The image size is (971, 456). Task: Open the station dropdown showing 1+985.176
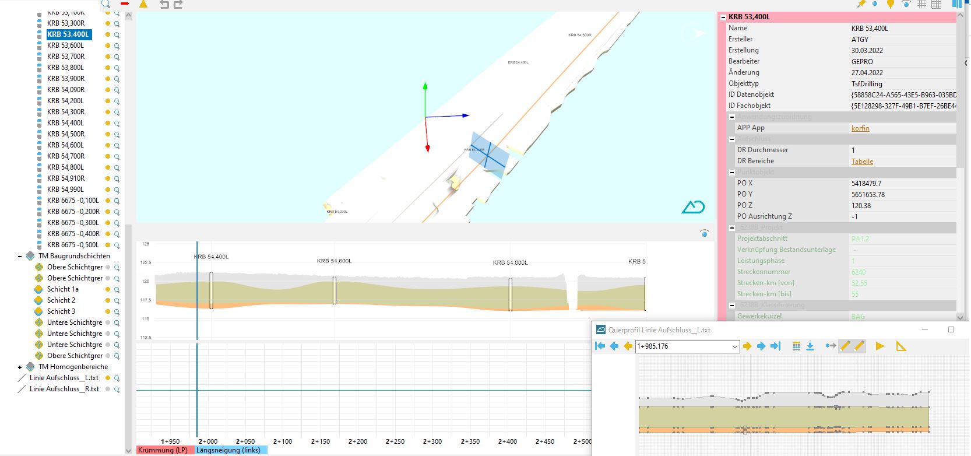pos(734,346)
